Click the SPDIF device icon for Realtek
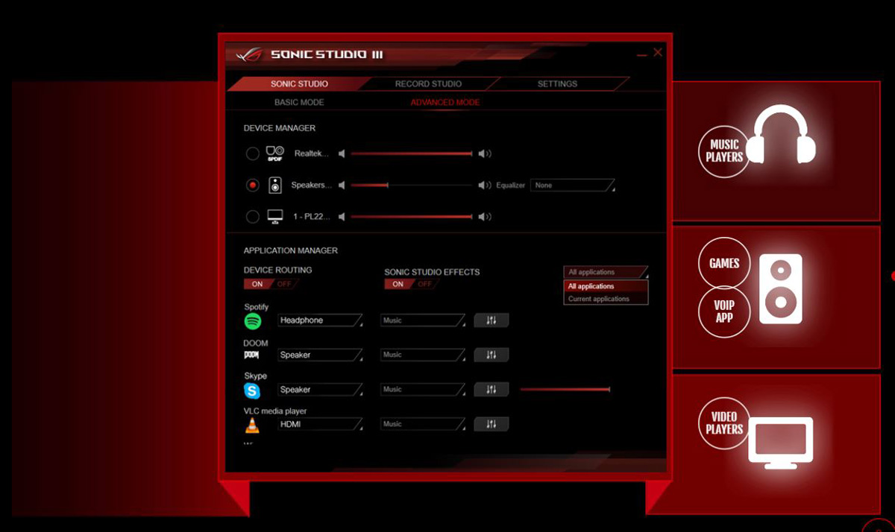 click(x=274, y=153)
